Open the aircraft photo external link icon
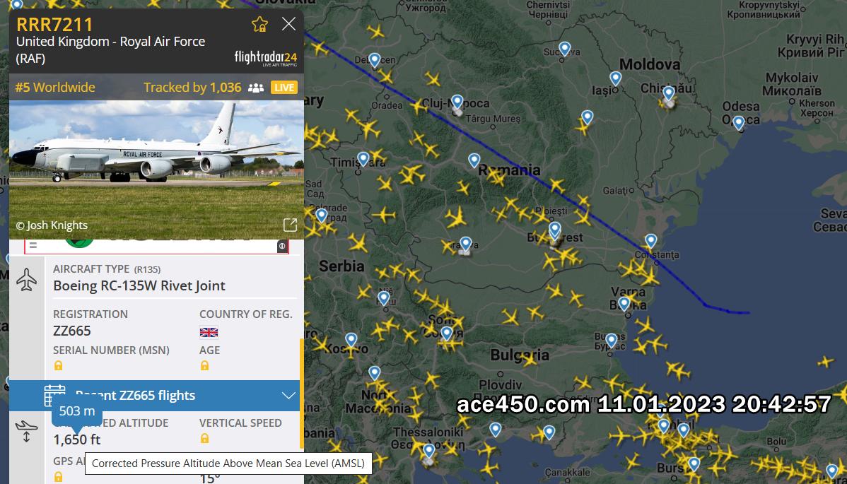The width and height of the screenshot is (847, 484). click(x=290, y=225)
